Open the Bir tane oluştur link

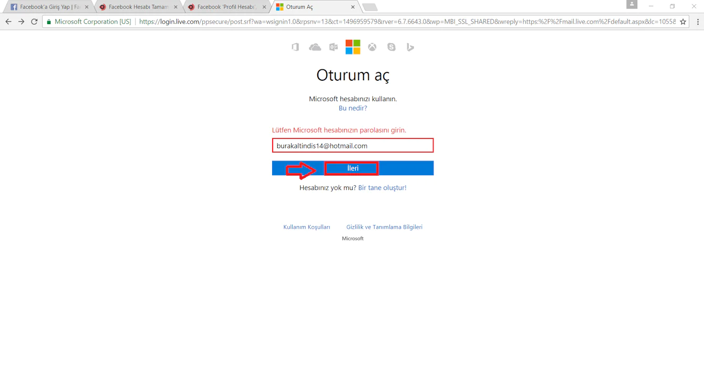point(382,187)
